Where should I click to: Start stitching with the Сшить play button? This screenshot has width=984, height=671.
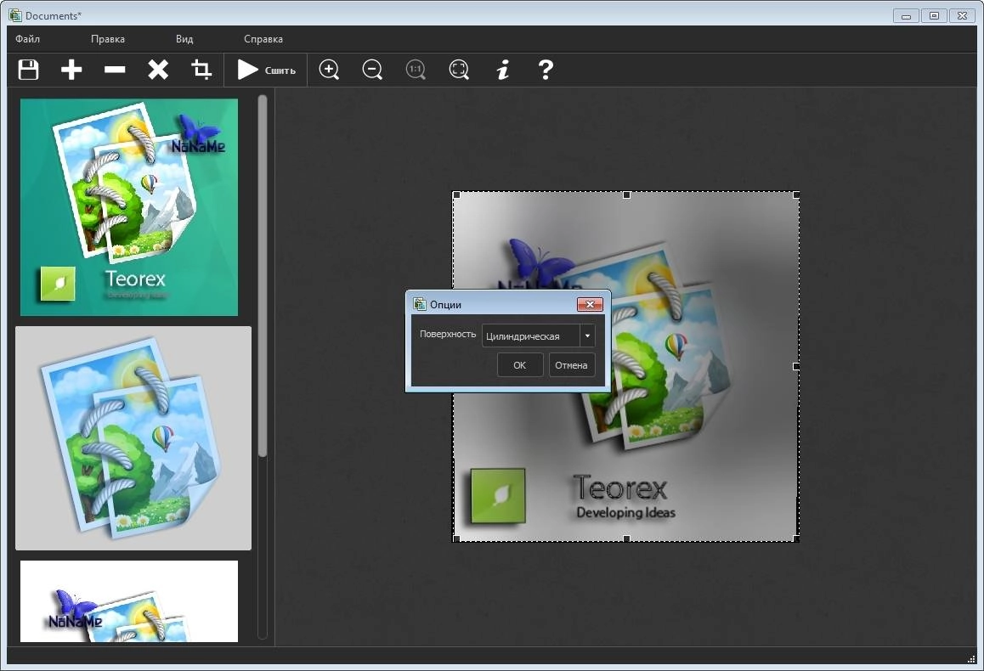(266, 70)
